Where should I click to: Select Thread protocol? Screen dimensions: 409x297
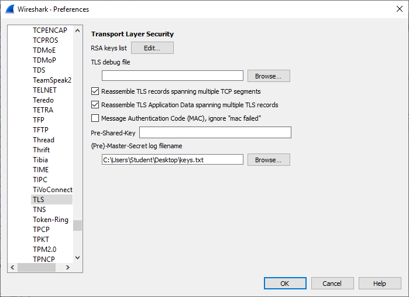tap(43, 140)
